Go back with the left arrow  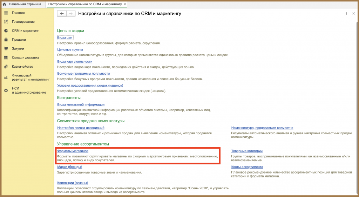pyautogui.click(x=62, y=14)
